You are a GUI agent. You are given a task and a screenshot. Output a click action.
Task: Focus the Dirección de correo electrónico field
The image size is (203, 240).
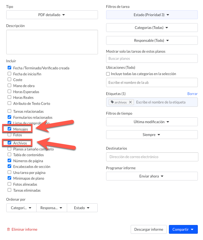(x=152, y=157)
